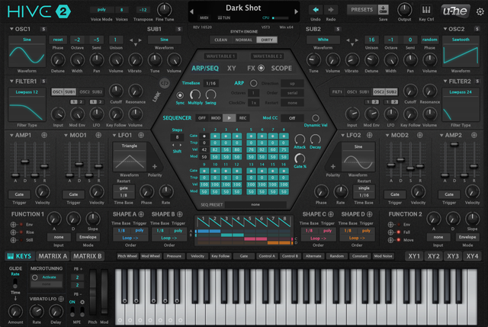Click AMP2 drag-target crosshair icon

pos(474,135)
